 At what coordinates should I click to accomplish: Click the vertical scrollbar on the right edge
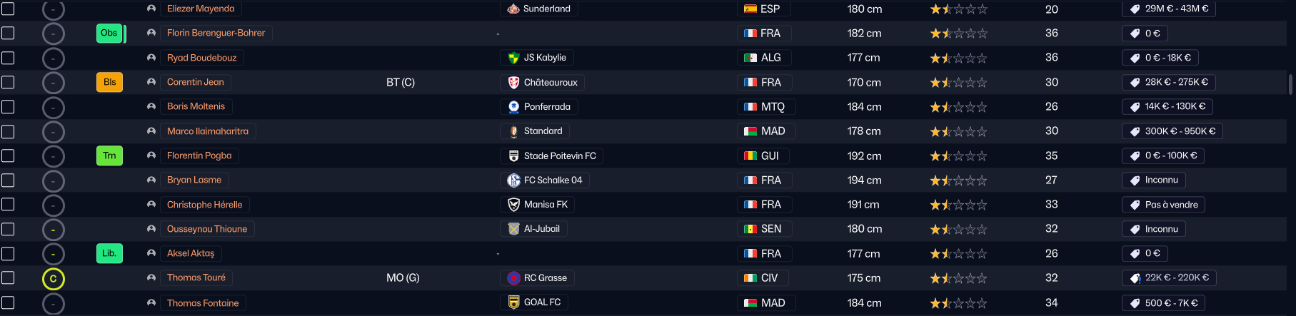click(x=1290, y=84)
